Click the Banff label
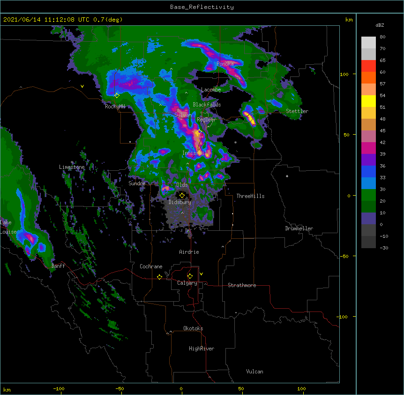 [x=58, y=266]
